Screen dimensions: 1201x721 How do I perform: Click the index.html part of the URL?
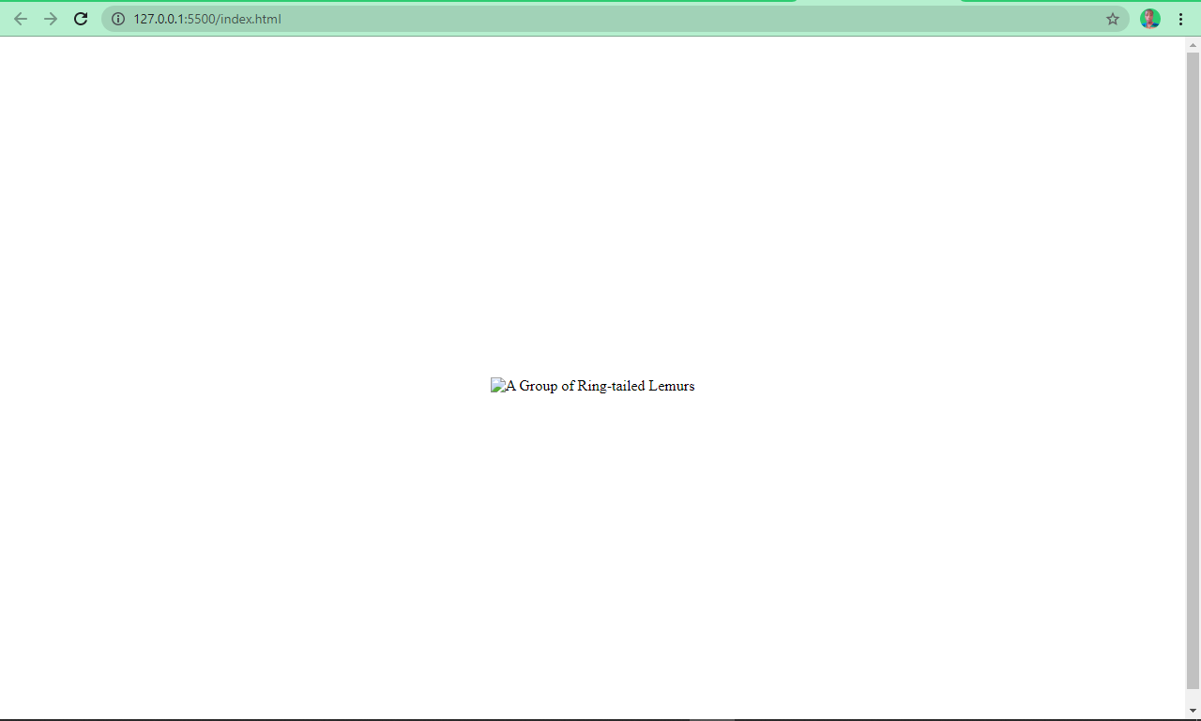251,19
